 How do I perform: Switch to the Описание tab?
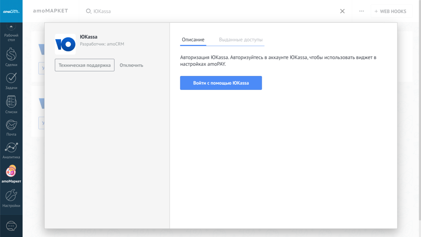point(193,40)
